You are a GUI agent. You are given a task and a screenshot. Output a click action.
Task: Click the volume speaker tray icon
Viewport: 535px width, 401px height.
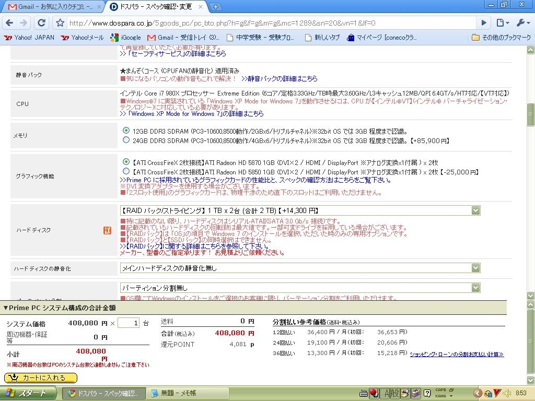[x=507, y=393]
